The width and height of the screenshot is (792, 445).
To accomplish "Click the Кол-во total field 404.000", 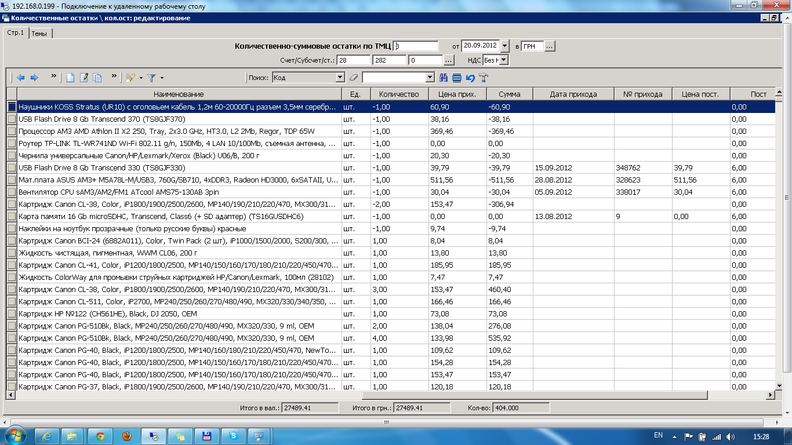I will click(521, 408).
